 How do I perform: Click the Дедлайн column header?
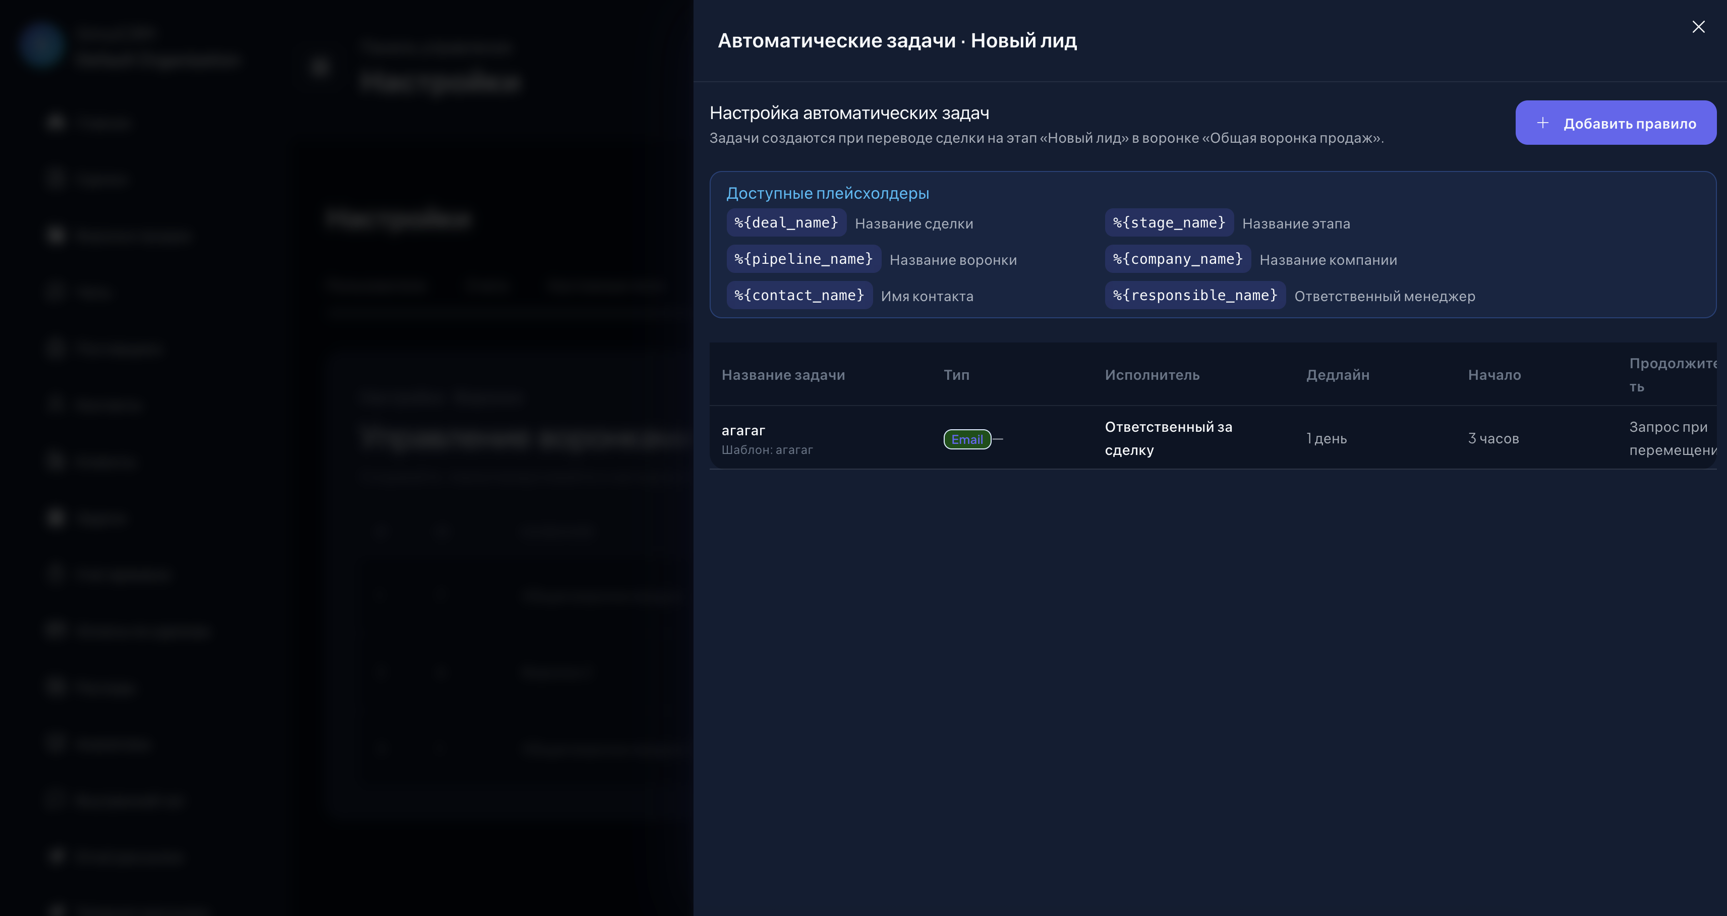click(x=1338, y=375)
